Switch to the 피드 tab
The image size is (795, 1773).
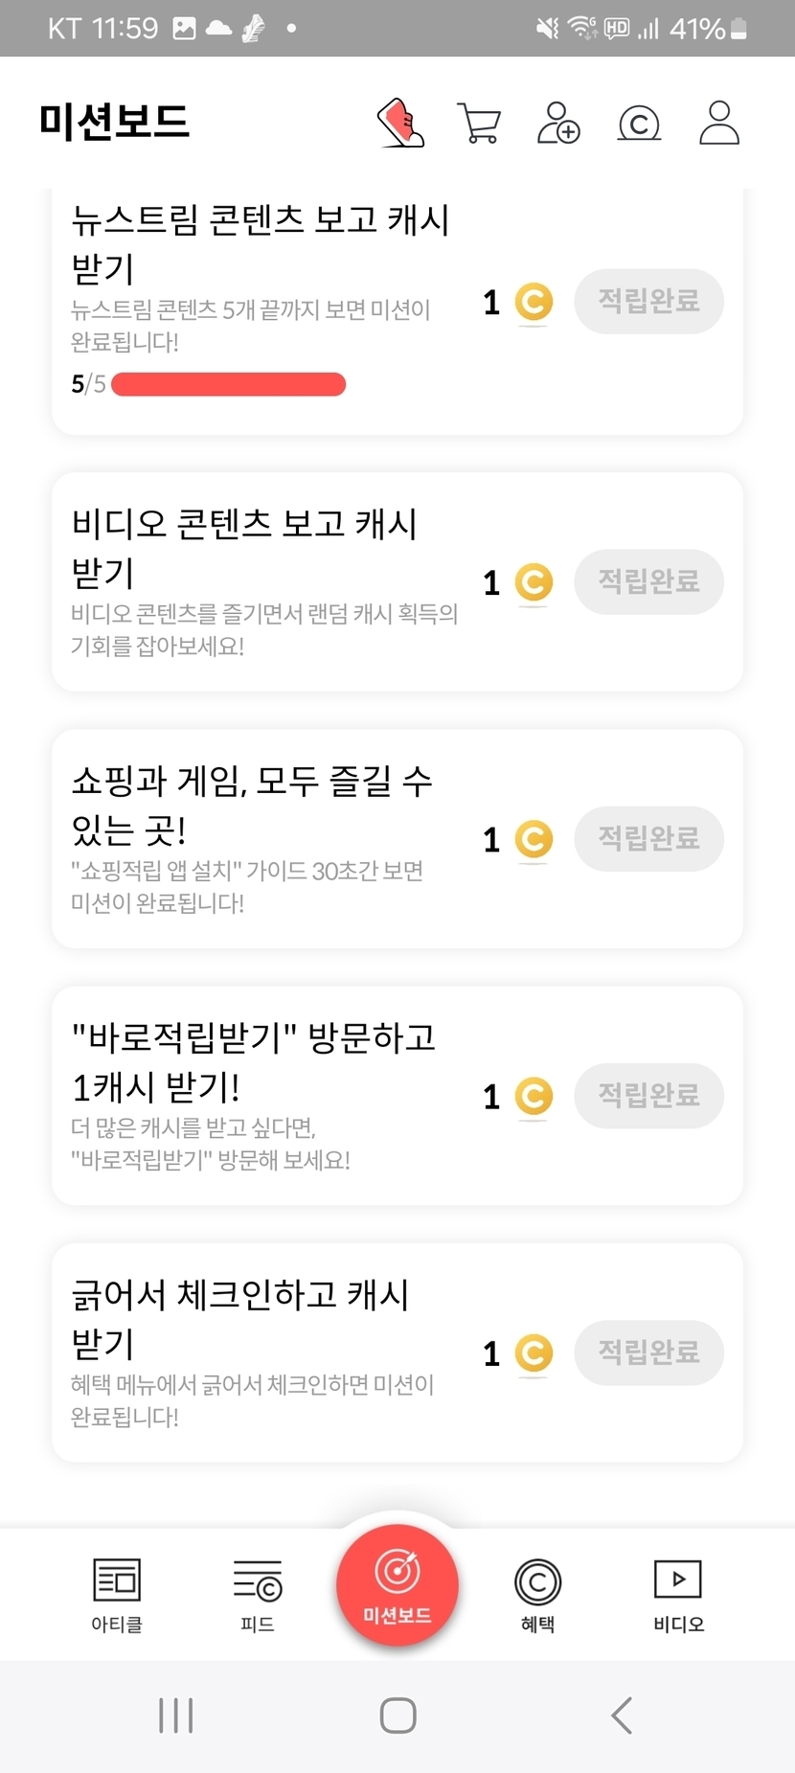pos(258,1594)
